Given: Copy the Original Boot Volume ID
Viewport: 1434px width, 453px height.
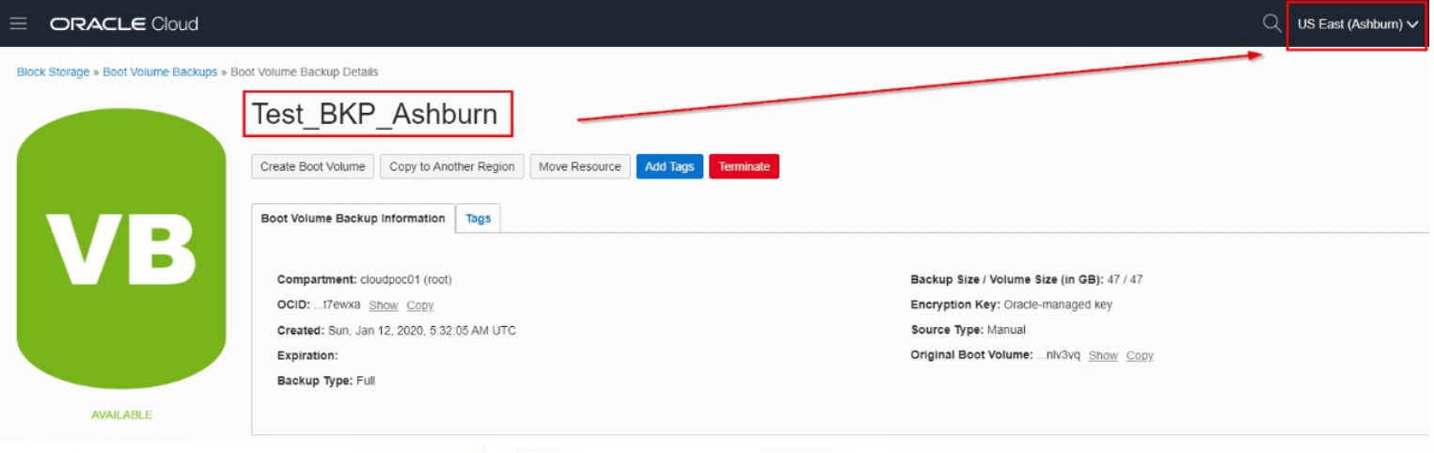Looking at the screenshot, I should pos(1140,356).
